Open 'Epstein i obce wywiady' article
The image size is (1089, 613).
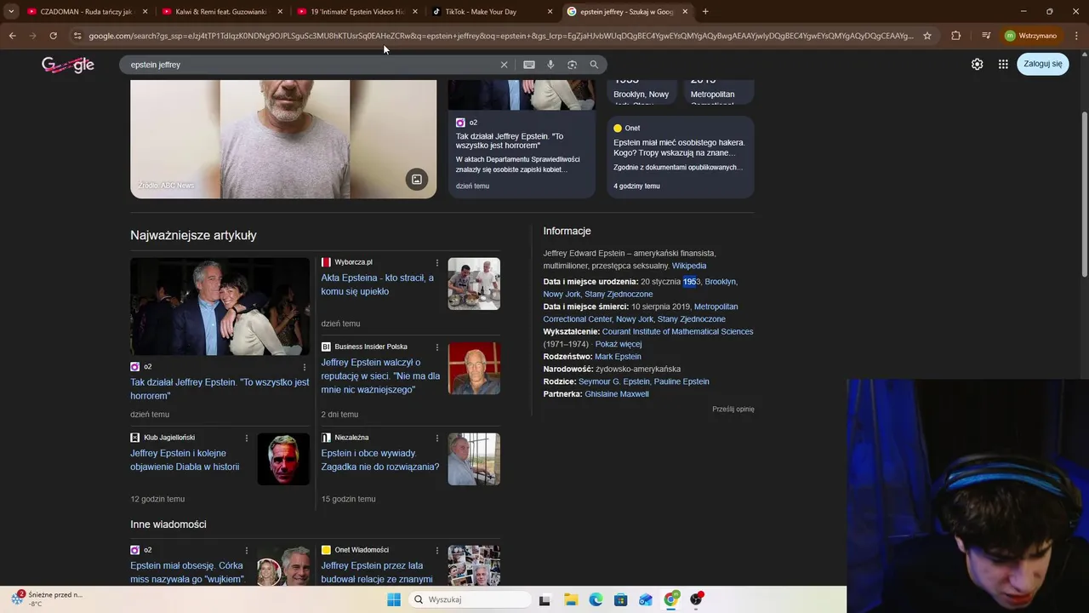click(x=380, y=460)
